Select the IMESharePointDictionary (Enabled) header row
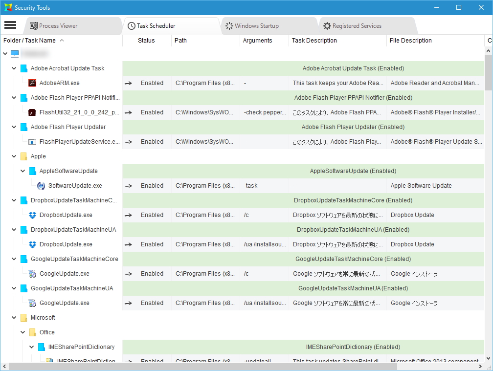 pos(303,347)
